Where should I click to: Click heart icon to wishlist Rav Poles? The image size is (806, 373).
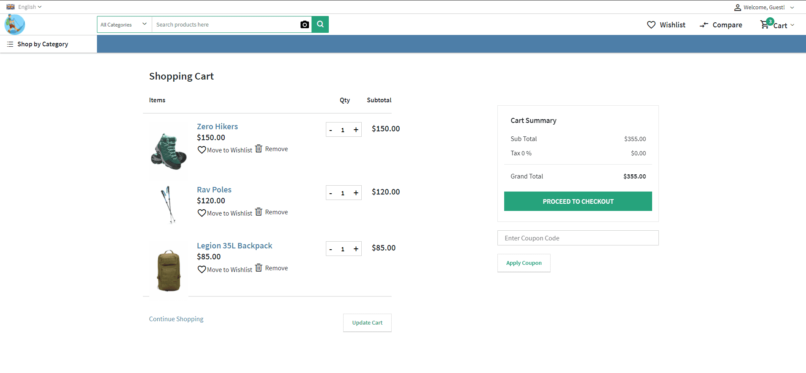[201, 213]
